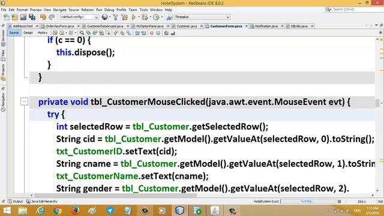Click the Clean and Build Project icon
The height and width of the screenshot is (216, 384).
point(125,17)
